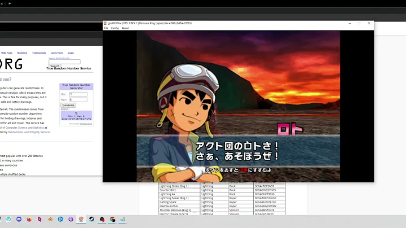Click the Scissors cell in Thunder Bazooka row
This screenshot has width=406, height=228.
click(241, 210)
